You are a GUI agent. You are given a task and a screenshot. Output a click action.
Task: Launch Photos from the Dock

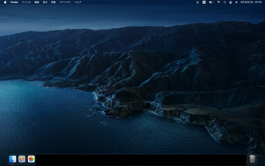(31, 159)
